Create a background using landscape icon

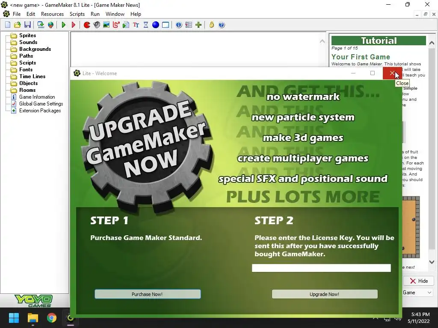point(106,25)
